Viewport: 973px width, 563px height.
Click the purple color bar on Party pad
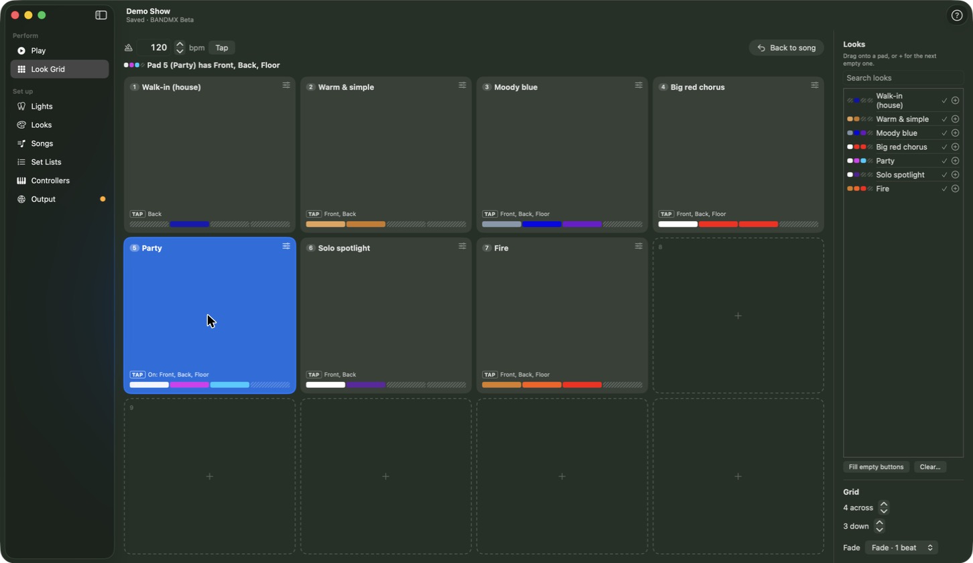tap(190, 385)
